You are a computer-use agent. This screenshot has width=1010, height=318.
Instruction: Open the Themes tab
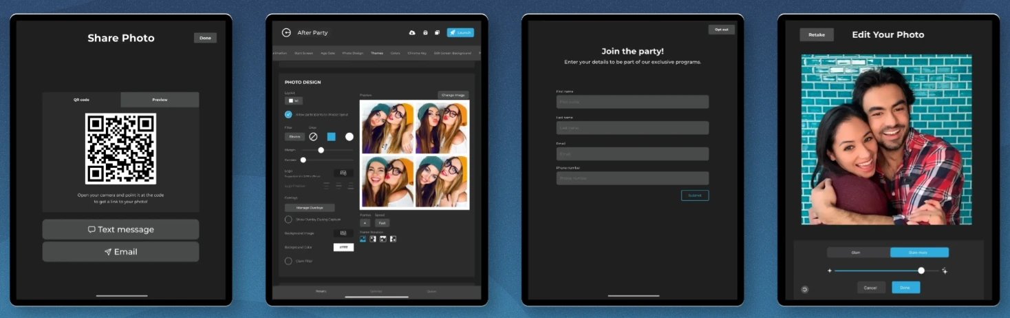pyautogui.click(x=377, y=53)
